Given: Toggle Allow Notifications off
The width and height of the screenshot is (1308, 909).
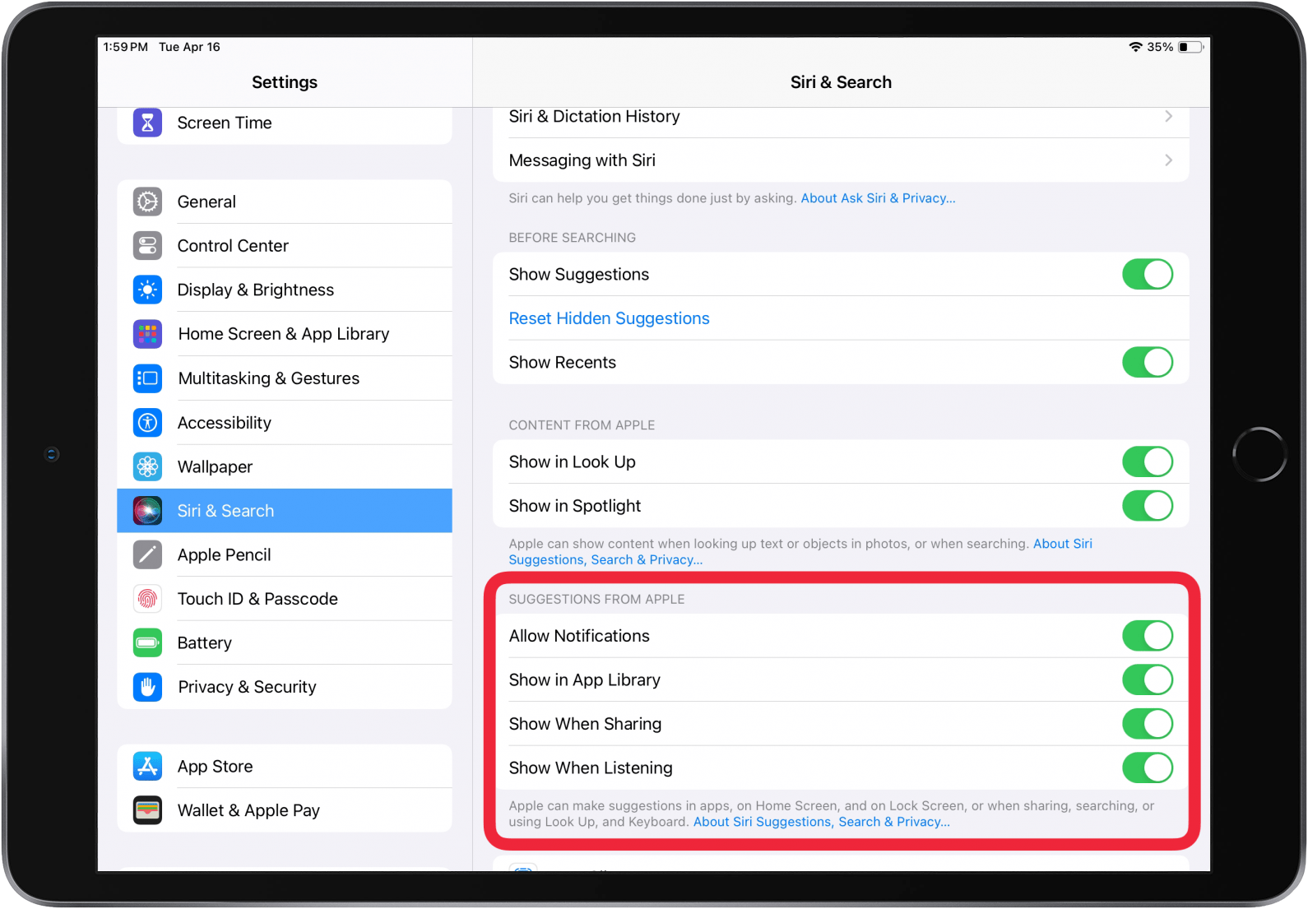Looking at the screenshot, I should point(1147,636).
